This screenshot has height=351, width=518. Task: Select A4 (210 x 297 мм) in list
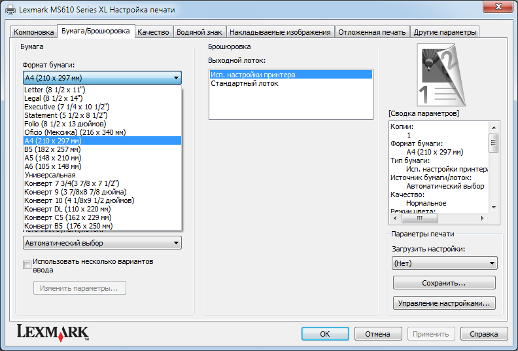pyautogui.click(x=103, y=141)
